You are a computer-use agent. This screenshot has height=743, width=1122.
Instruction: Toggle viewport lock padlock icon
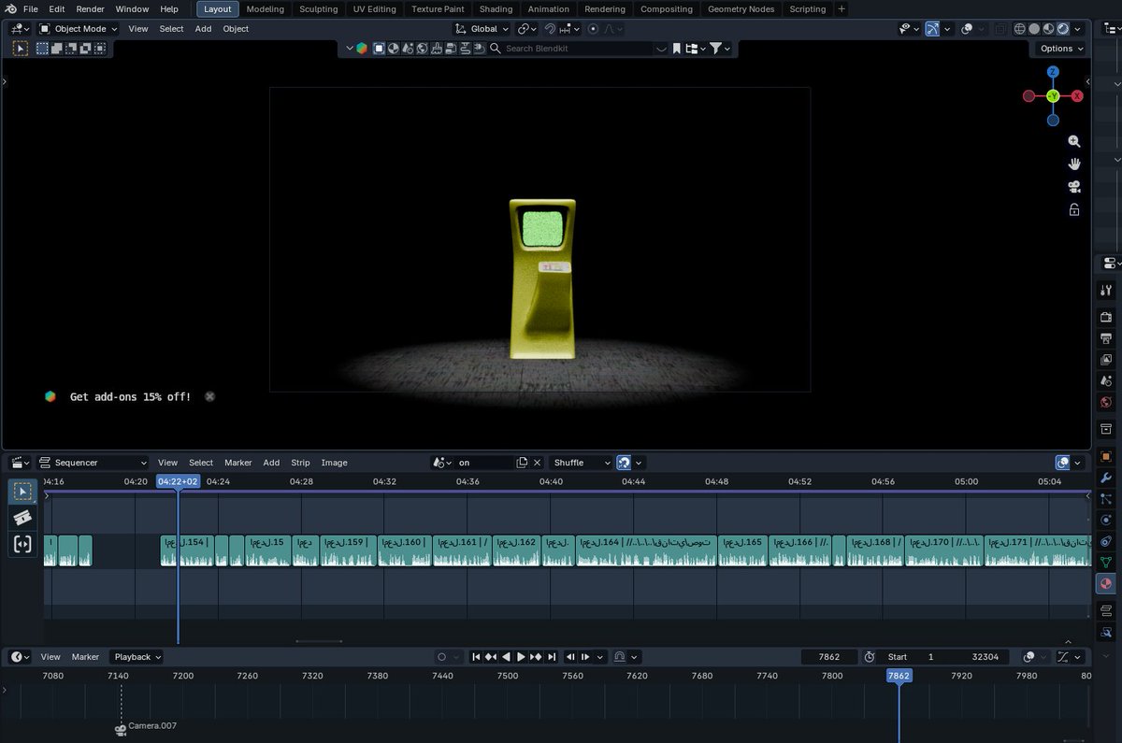click(x=1074, y=210)
